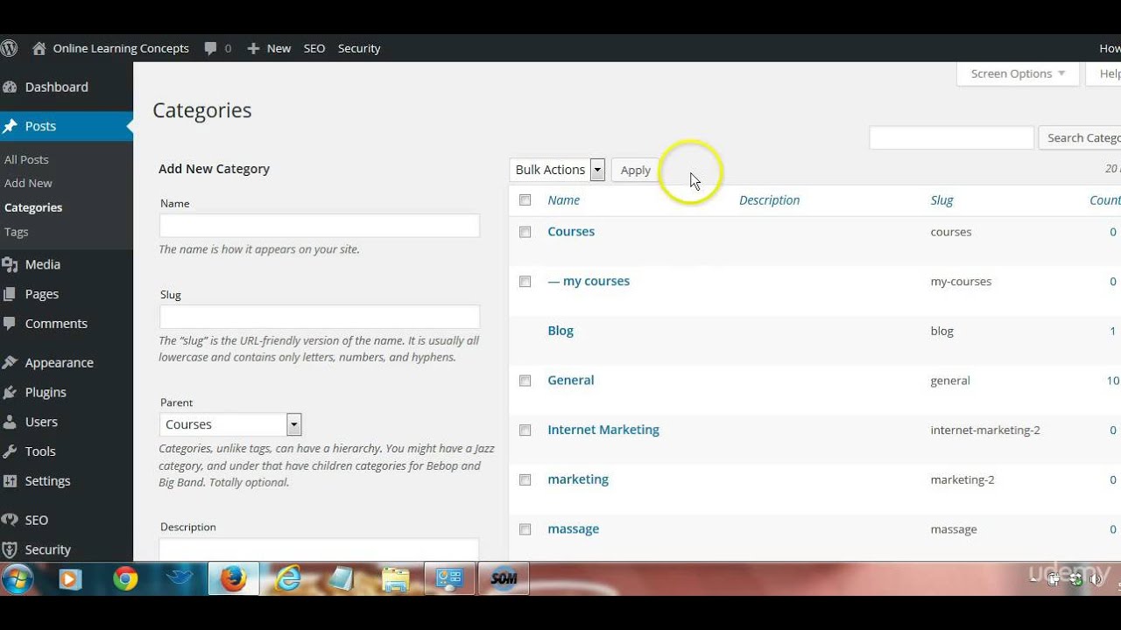This screenshot has height=630, width=1121.
Task: Go to All Posts submenu
Action: click(x=26, y=159)
